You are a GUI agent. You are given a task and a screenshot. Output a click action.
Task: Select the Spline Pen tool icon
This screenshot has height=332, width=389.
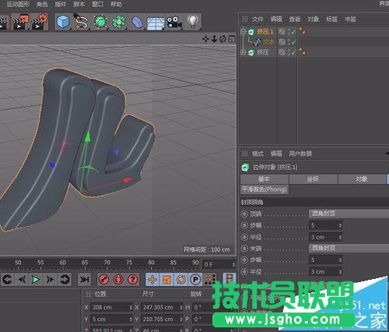click(x=81, y=22)
